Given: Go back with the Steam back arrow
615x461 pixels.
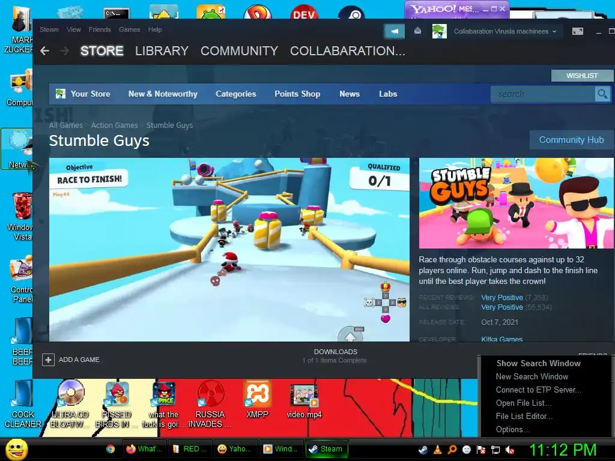Looking at the screenshot, I should point(44,51).
